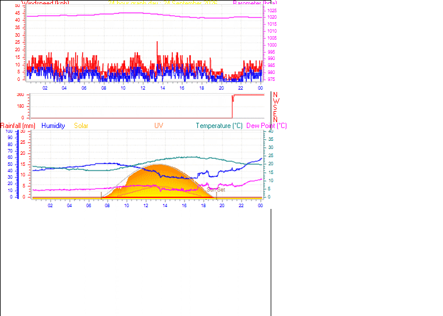
Task: Click the Temperature (°C) legend label
Action: (x=219, y=126)
